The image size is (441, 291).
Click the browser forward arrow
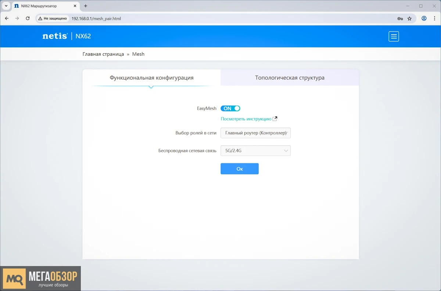[17, 18]
